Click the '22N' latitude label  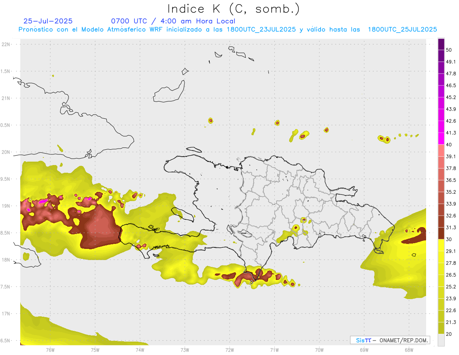point(6,44)
